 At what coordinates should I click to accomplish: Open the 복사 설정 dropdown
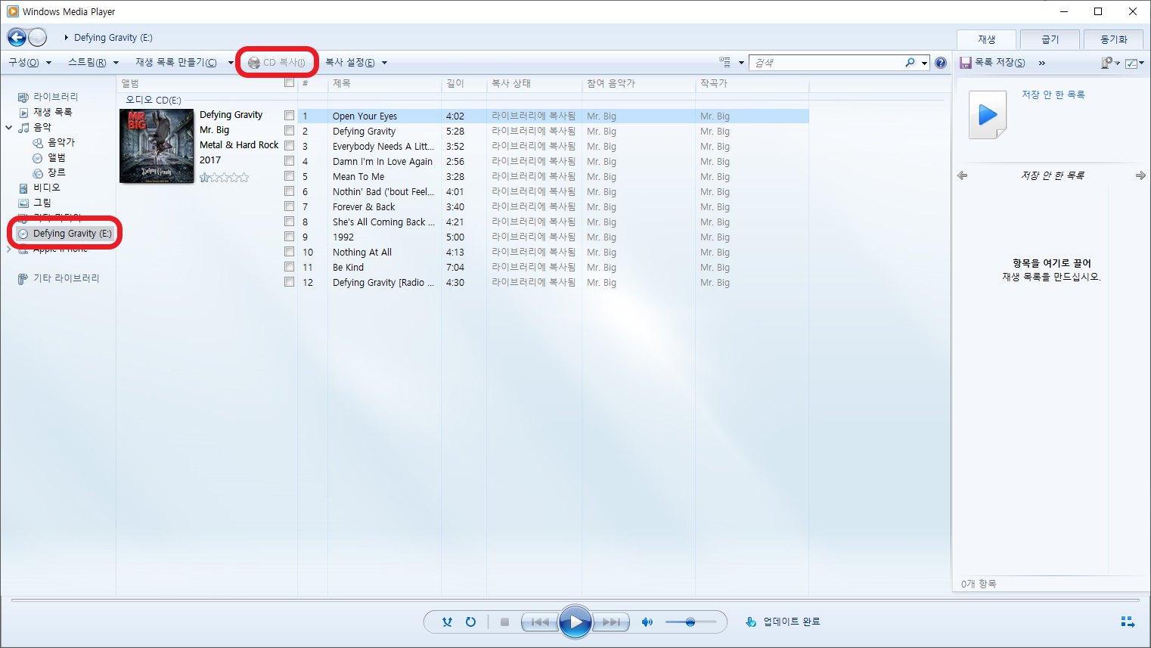click(355, 63)
